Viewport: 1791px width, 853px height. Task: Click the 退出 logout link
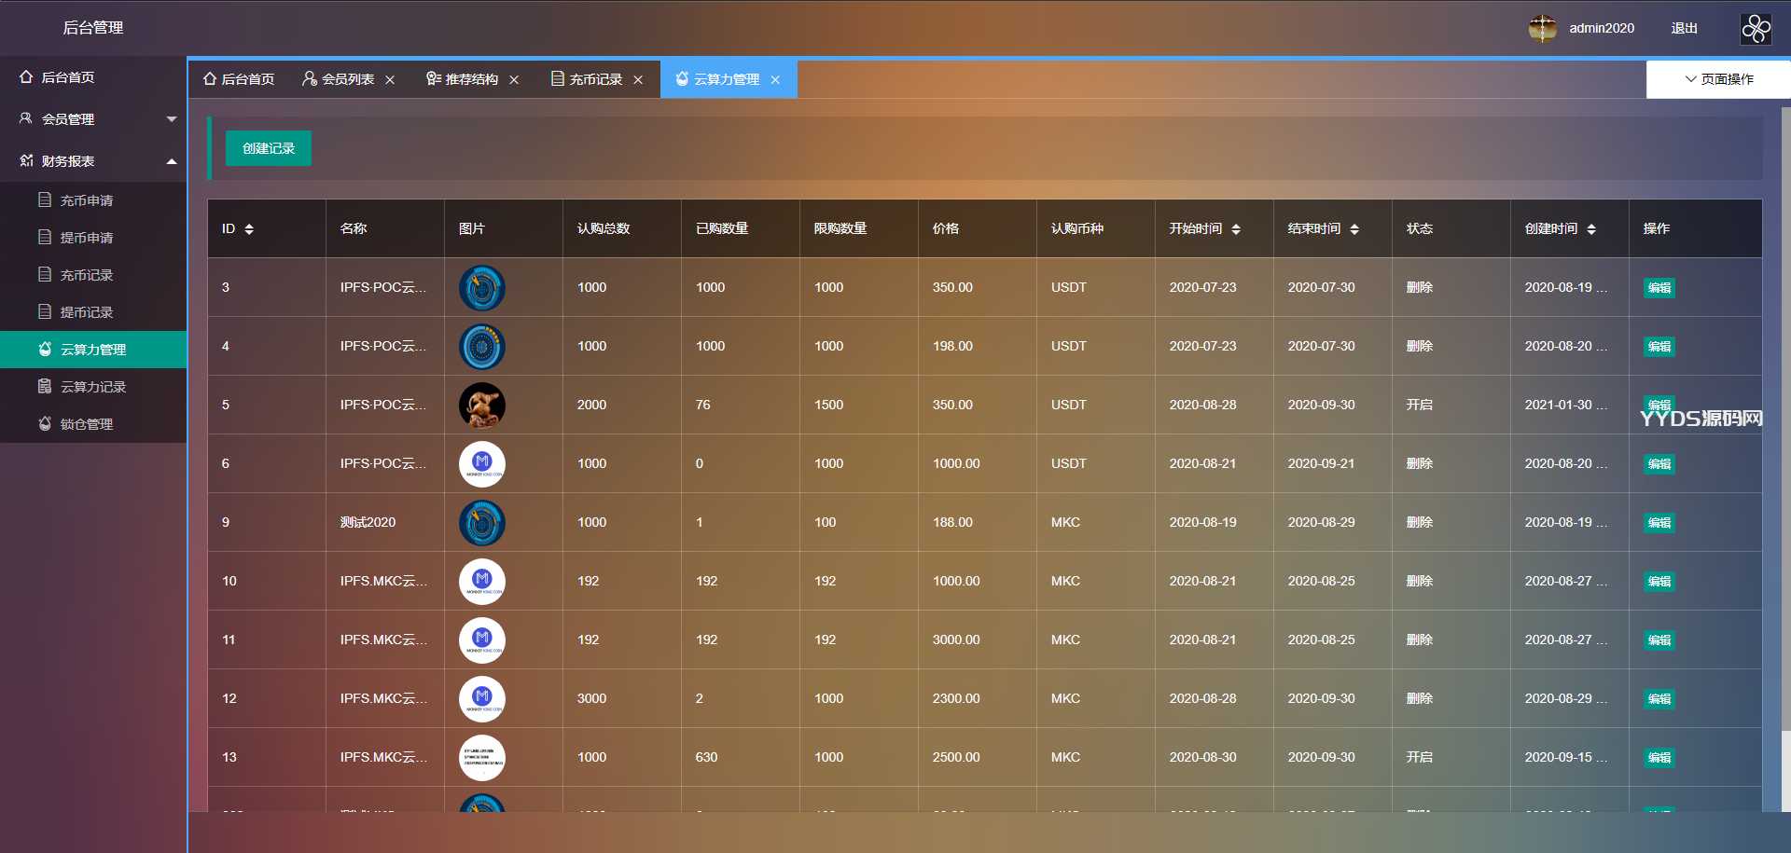(1684, 29)
